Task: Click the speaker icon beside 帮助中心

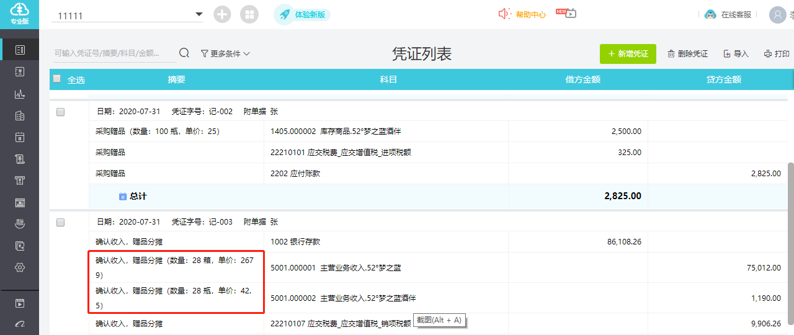Action: pyautogui.click(x=505, y=14)
